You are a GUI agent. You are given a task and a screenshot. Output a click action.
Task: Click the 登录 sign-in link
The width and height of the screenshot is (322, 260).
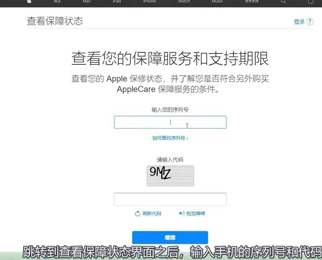click(x=299, y=22)
